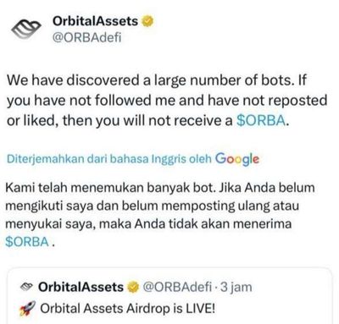This screenshot has height=324, width=339.
Task: Open OrbitalAssets name in quoted tweet
Action: click(x=81, y=287)
